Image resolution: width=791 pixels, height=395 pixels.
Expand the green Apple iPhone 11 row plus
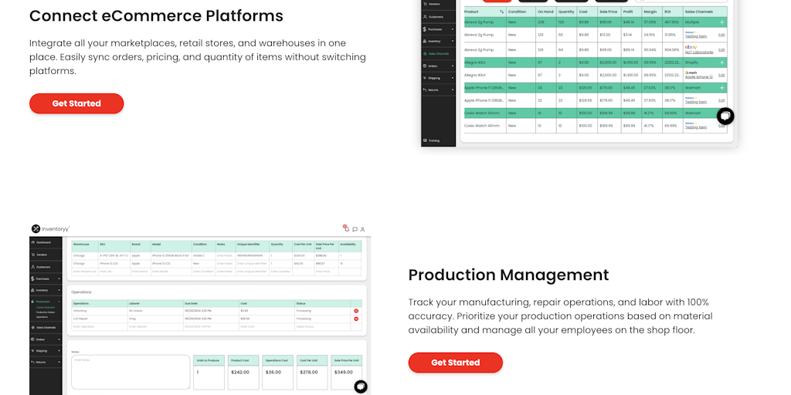coord(722,88)
